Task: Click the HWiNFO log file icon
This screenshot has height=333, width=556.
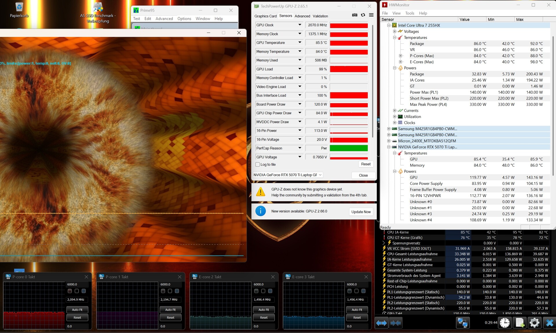Action: click(520, 323)
